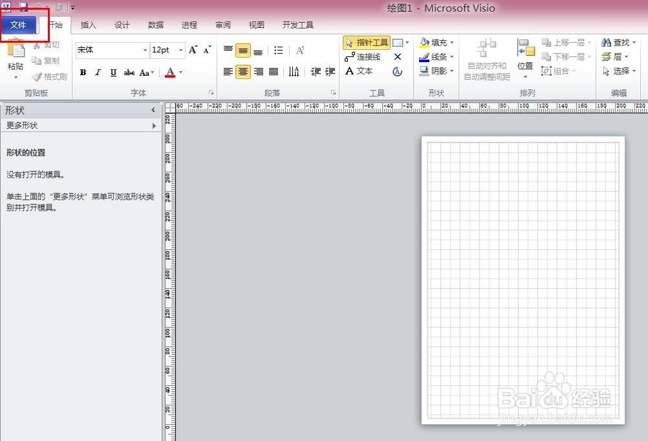
Task: Open the 字体 font dialog launcher
Action: pyautogui.click(x=211, y=93)
